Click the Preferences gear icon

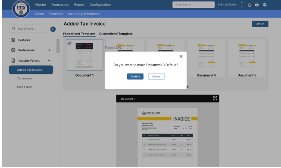13,50
